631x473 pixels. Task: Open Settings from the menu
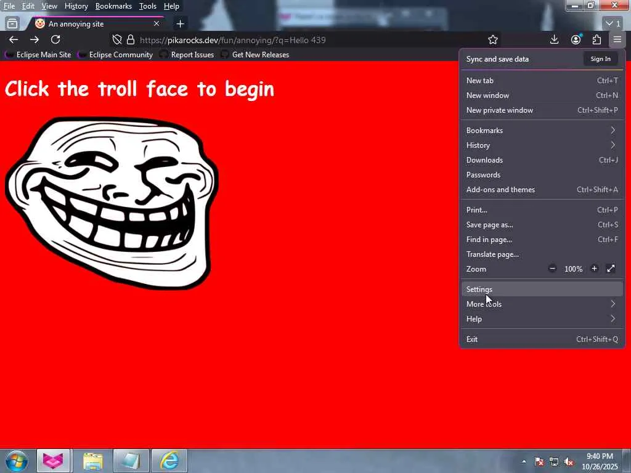542,289
